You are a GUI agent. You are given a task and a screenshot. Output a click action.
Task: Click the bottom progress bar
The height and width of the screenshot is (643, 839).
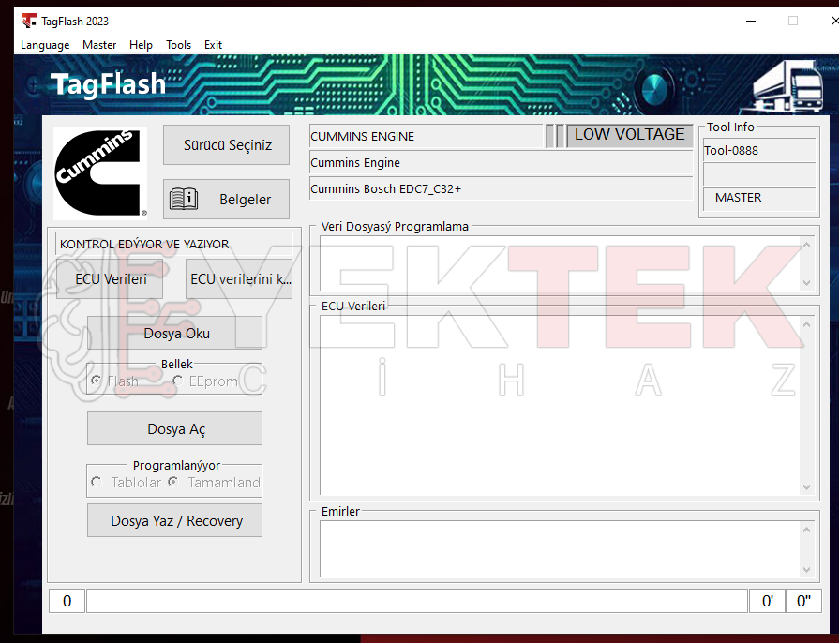point(417,601)
